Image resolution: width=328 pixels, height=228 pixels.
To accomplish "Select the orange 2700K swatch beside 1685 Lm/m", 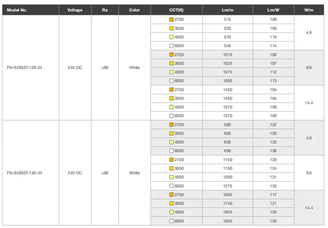I will coord(171,195).
